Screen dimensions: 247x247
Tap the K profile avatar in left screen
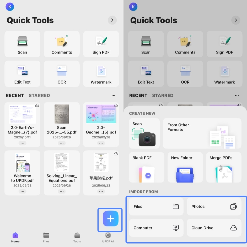(10, 7)
